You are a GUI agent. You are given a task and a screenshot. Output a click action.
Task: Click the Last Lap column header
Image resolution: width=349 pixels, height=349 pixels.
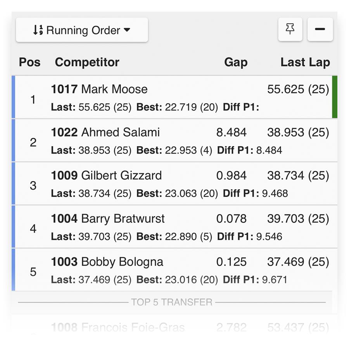click(x=305, y=62)
